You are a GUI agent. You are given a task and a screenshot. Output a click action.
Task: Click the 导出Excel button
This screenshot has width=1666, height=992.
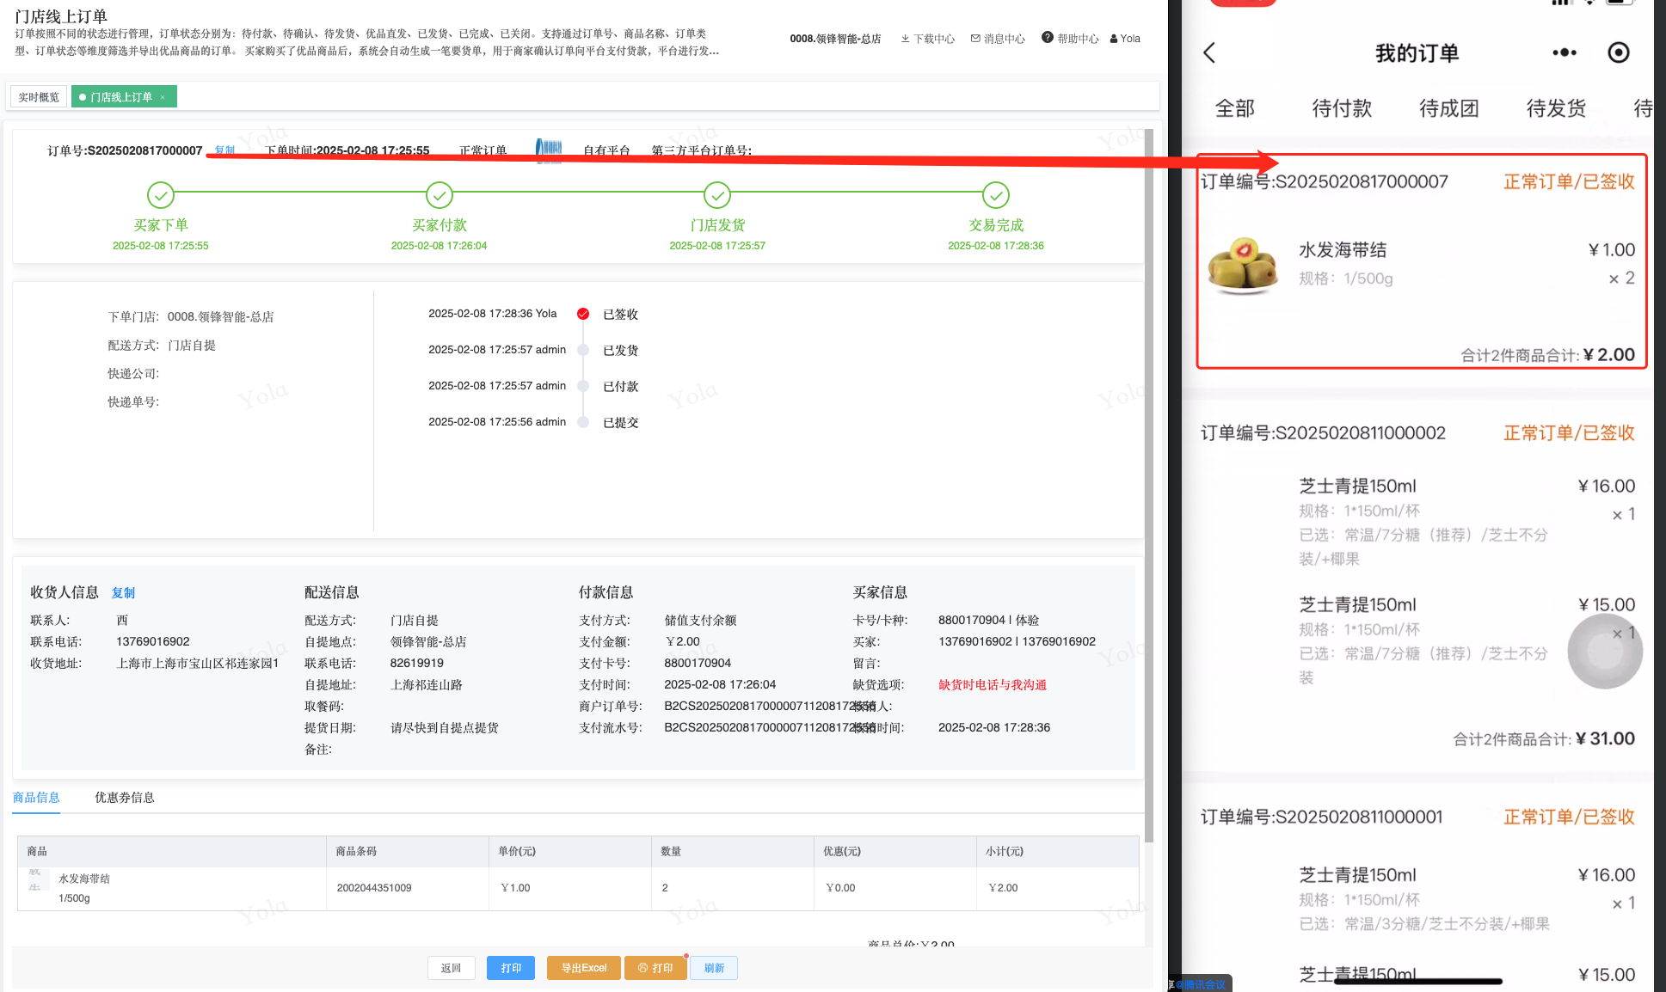[x=584, y=968]
